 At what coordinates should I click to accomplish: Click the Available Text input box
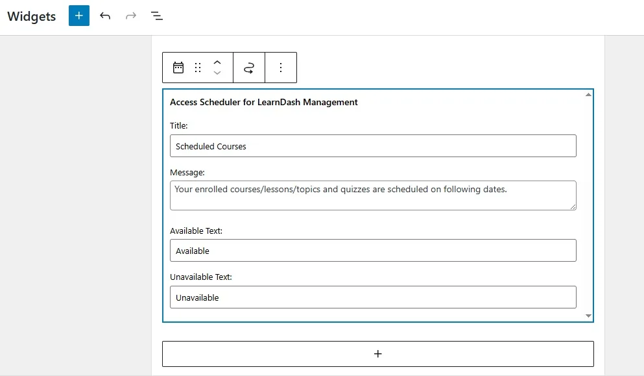pyautogui.click(x=373, y=251)
